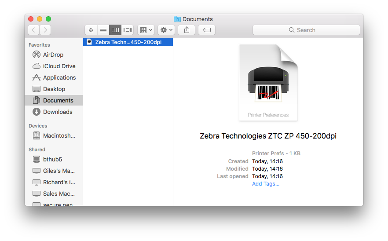Open the item arrangement dropdown
388x241 pixels.
click(x=146, y=30)
